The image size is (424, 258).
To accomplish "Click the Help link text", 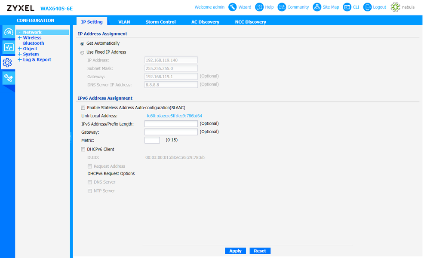I will (269, 7).
